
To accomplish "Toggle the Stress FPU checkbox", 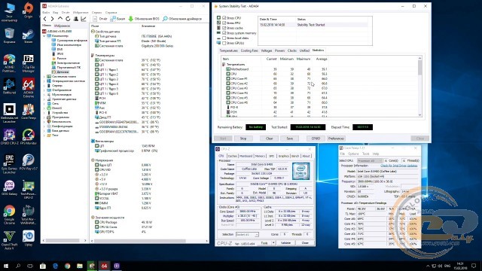I will [224, 23].
